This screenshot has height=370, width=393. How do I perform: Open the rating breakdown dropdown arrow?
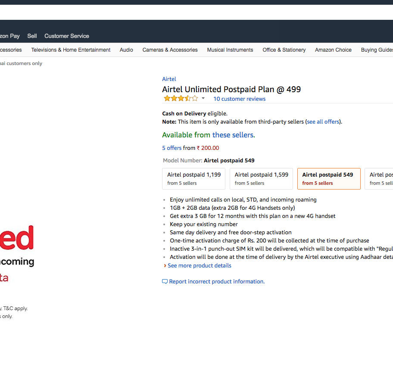[203, 99]
